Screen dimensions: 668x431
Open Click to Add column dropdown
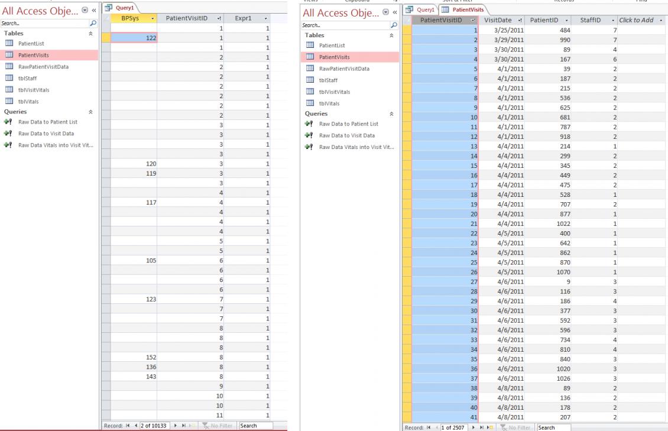tap(661, 20)
